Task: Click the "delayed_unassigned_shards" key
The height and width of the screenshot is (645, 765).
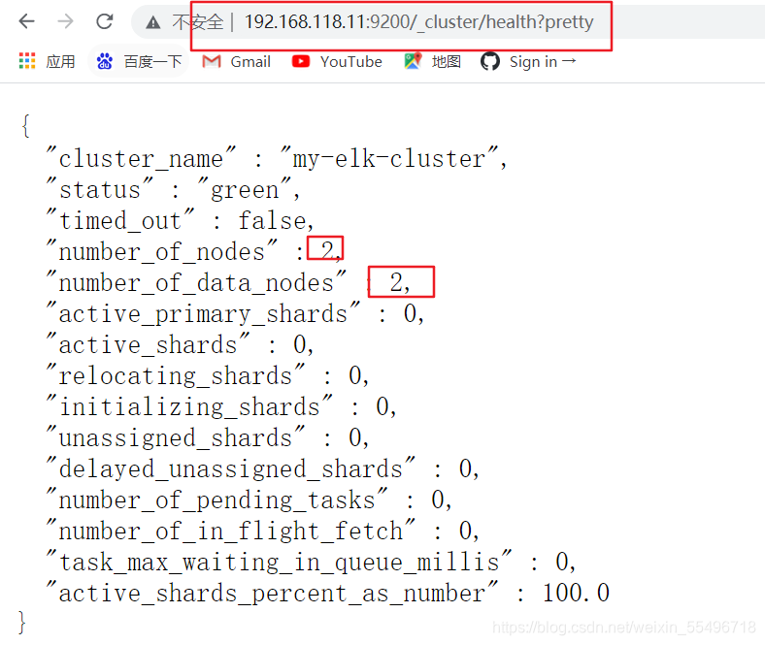Action: coord(230,468)
